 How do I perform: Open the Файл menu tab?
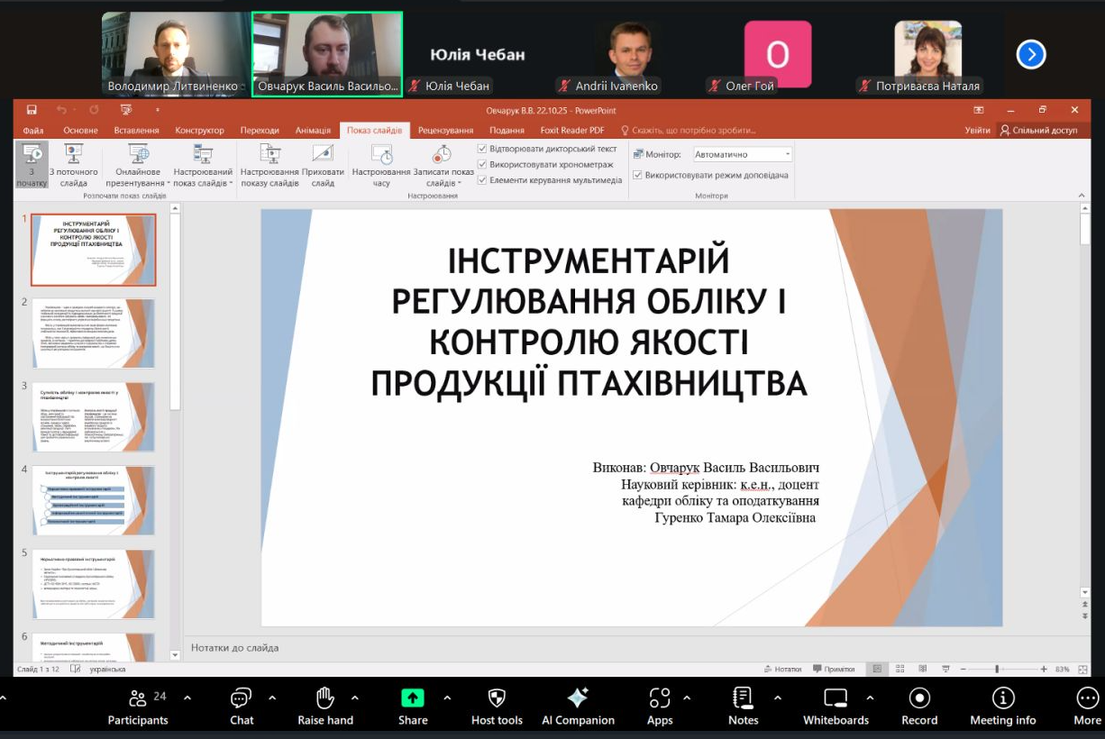[x=33, y=130]
